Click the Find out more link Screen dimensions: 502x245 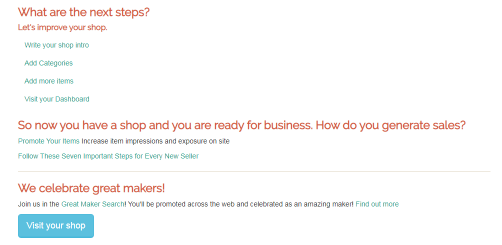click(377, 204)
